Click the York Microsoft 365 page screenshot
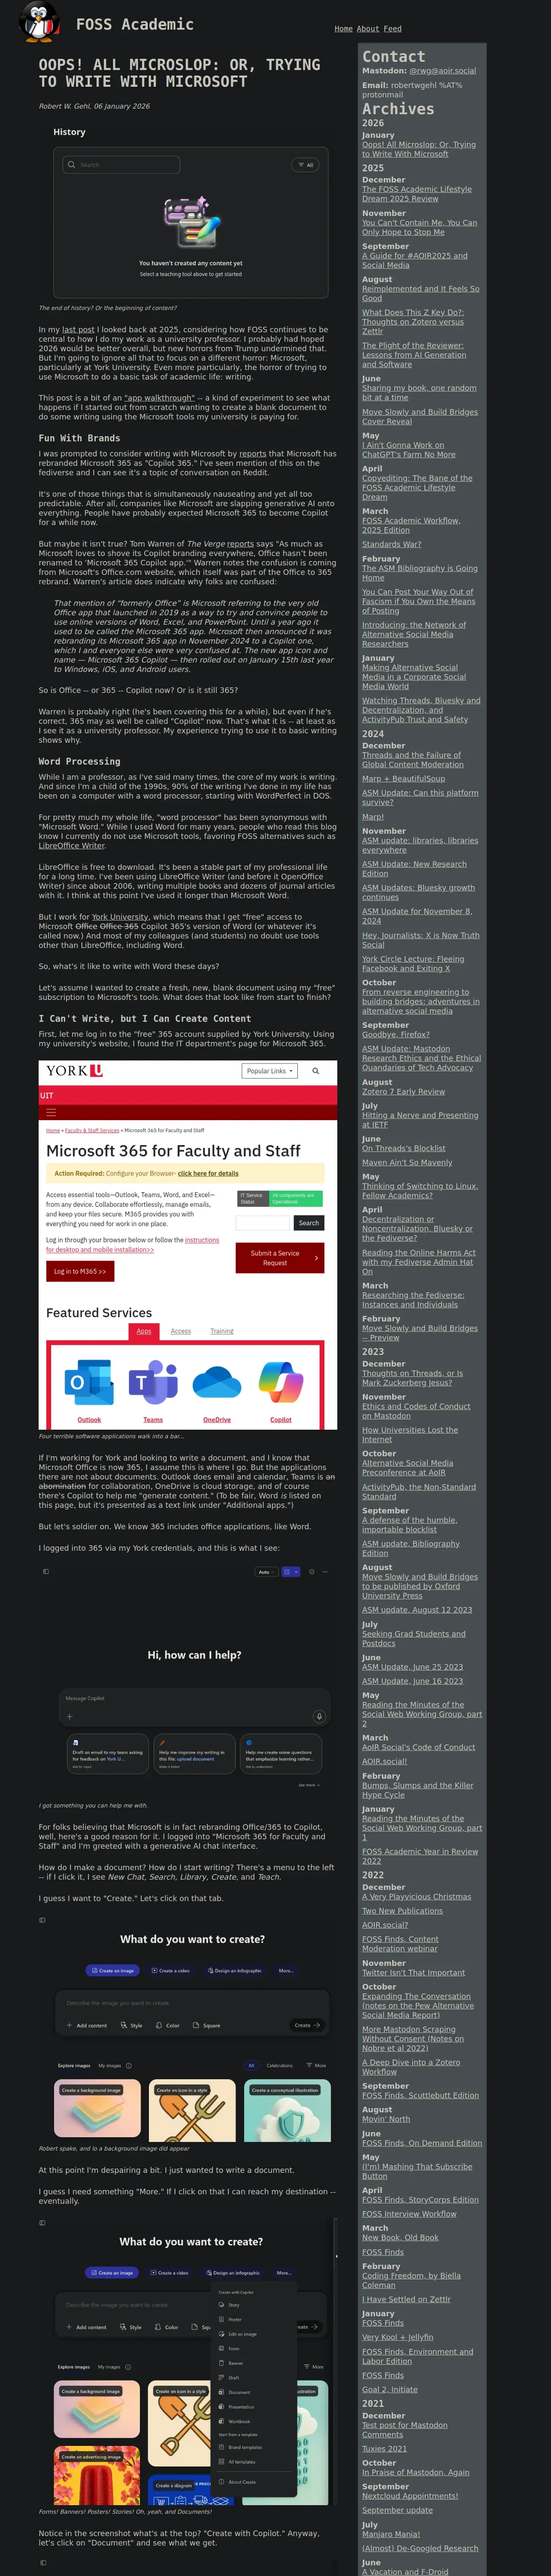This screenshot has width=551, height=2576. click(x=188, y=1245)
